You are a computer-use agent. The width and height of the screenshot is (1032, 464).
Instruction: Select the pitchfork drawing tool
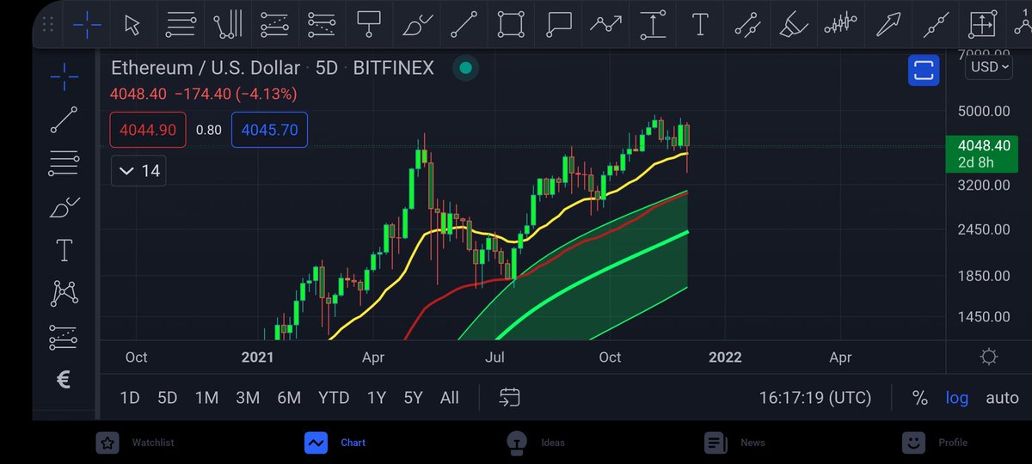tap(228, 23)
